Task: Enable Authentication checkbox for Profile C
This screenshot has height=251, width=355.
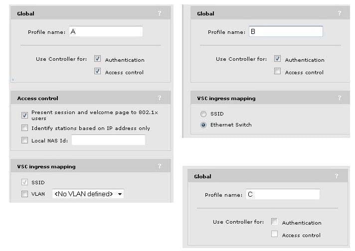Action: [x=274, y=221]
